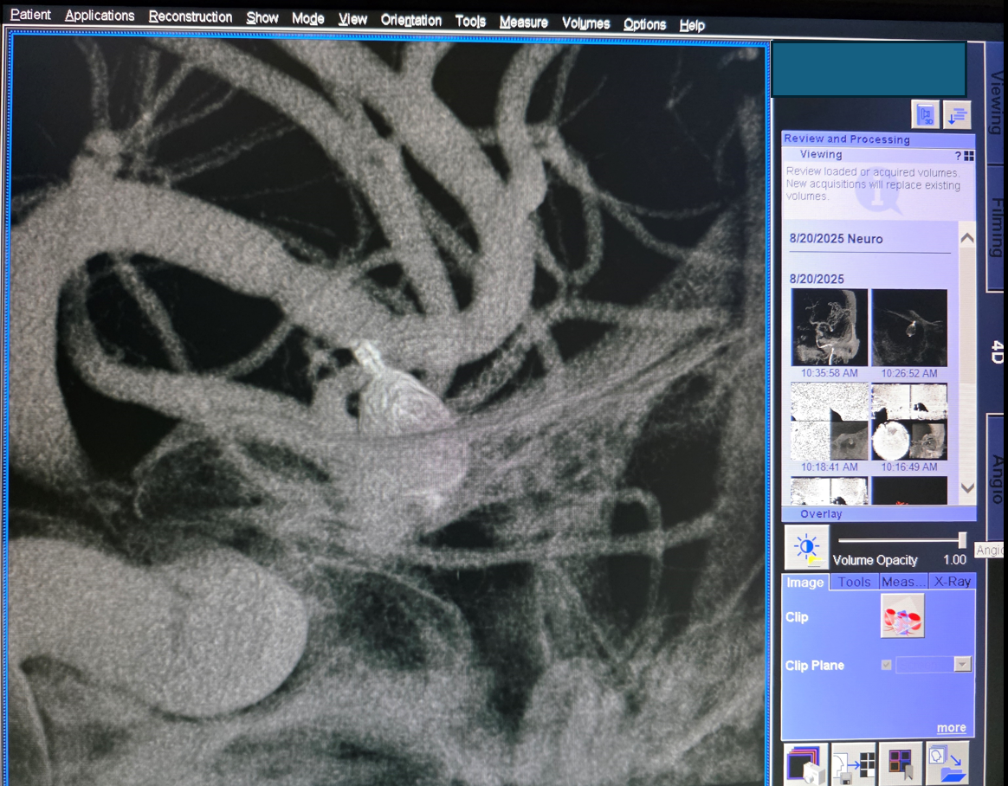Viewport: 1008px width, 786px height.
Task: Switch to the X-Ray tab
Action: click(952, 582)
